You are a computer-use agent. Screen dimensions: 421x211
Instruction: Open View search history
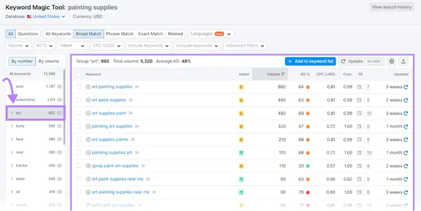[392, 7]
